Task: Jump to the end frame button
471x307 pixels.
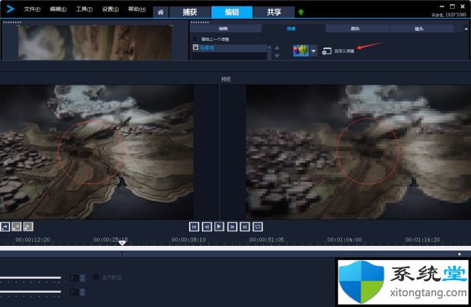Action: click(245, 226)
